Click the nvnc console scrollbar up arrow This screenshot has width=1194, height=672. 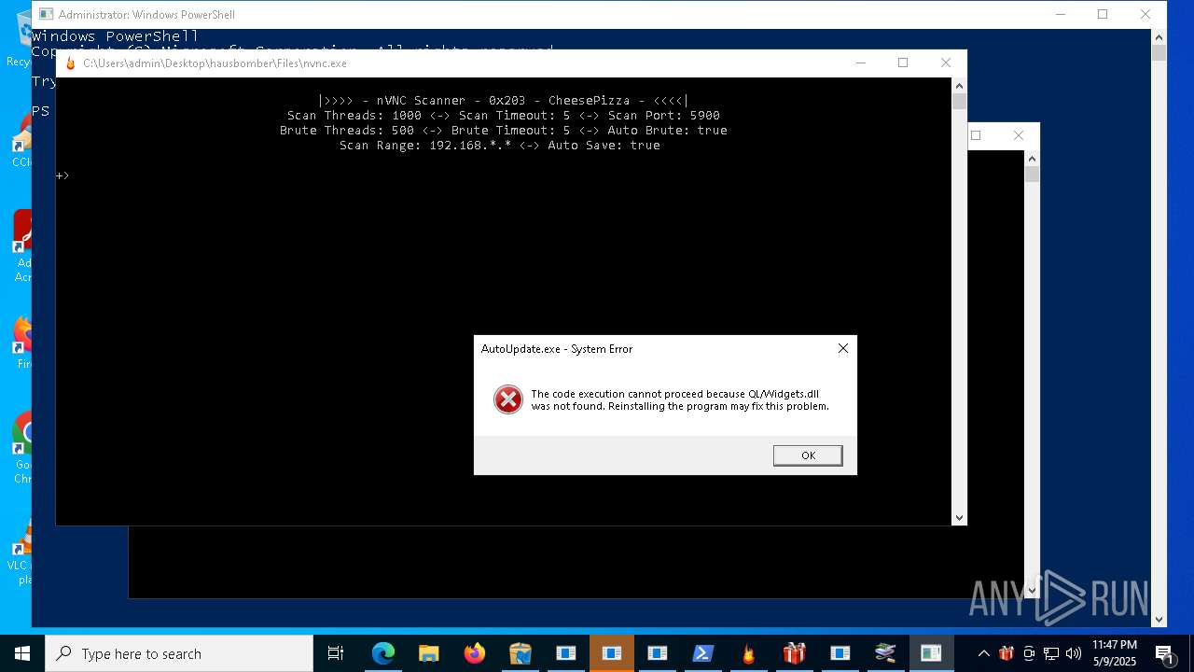[959, 85]
